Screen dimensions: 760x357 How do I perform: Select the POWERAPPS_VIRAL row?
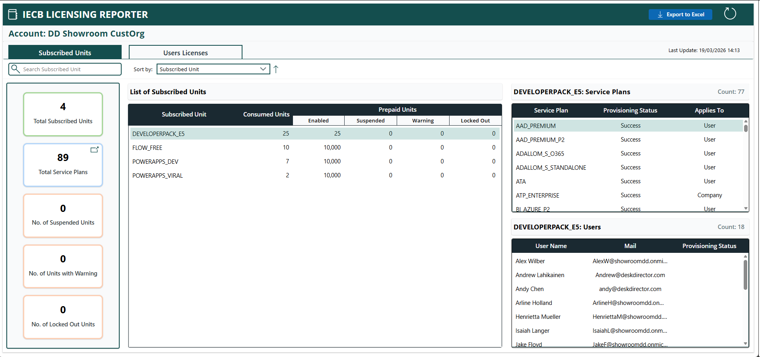(x=314, y=175)
